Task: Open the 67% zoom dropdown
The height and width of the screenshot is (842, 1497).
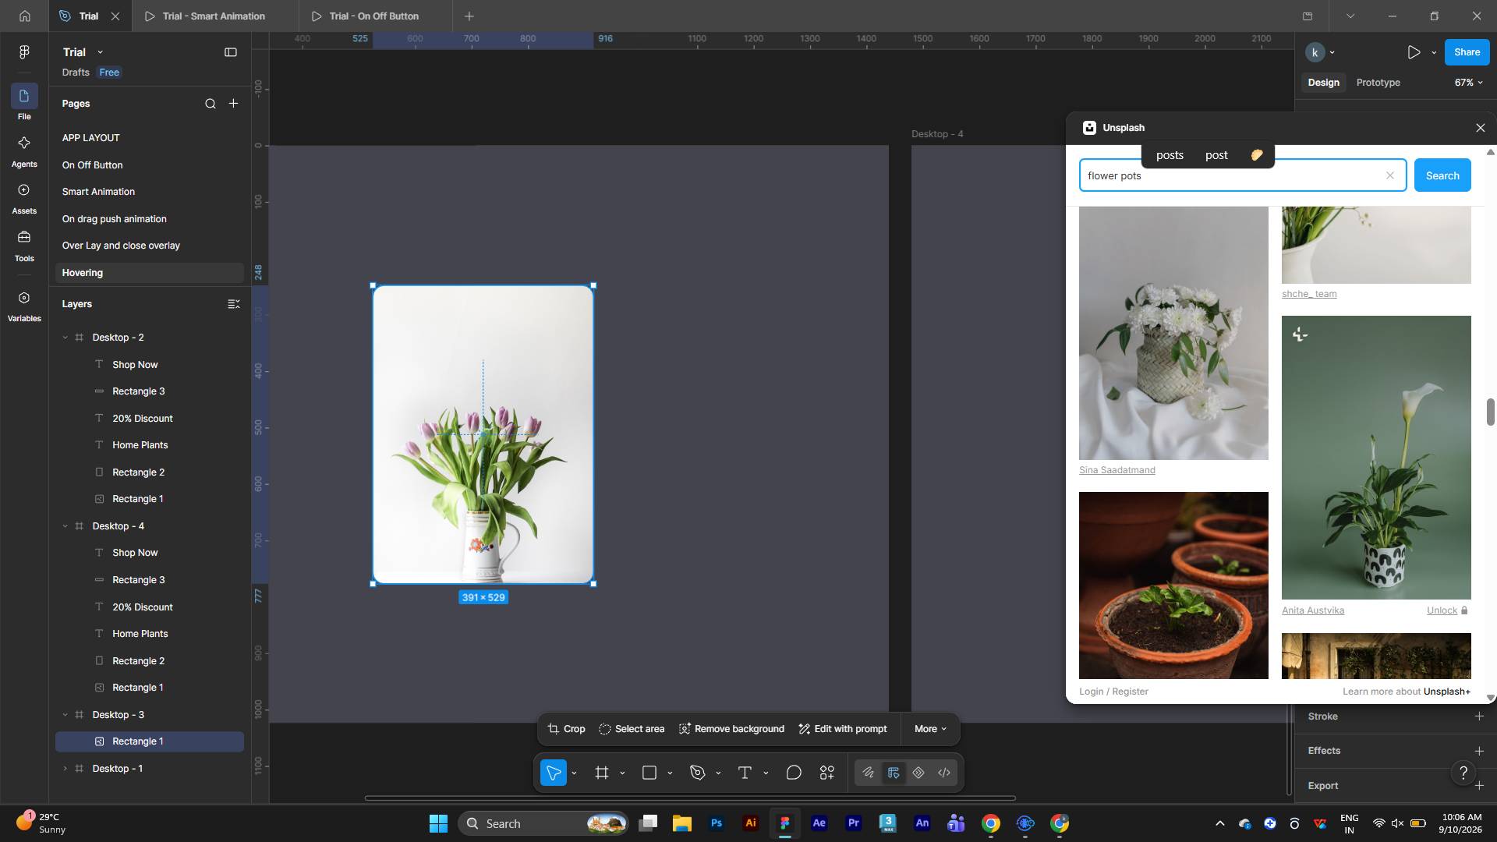Action: [x=1468, y=83]
